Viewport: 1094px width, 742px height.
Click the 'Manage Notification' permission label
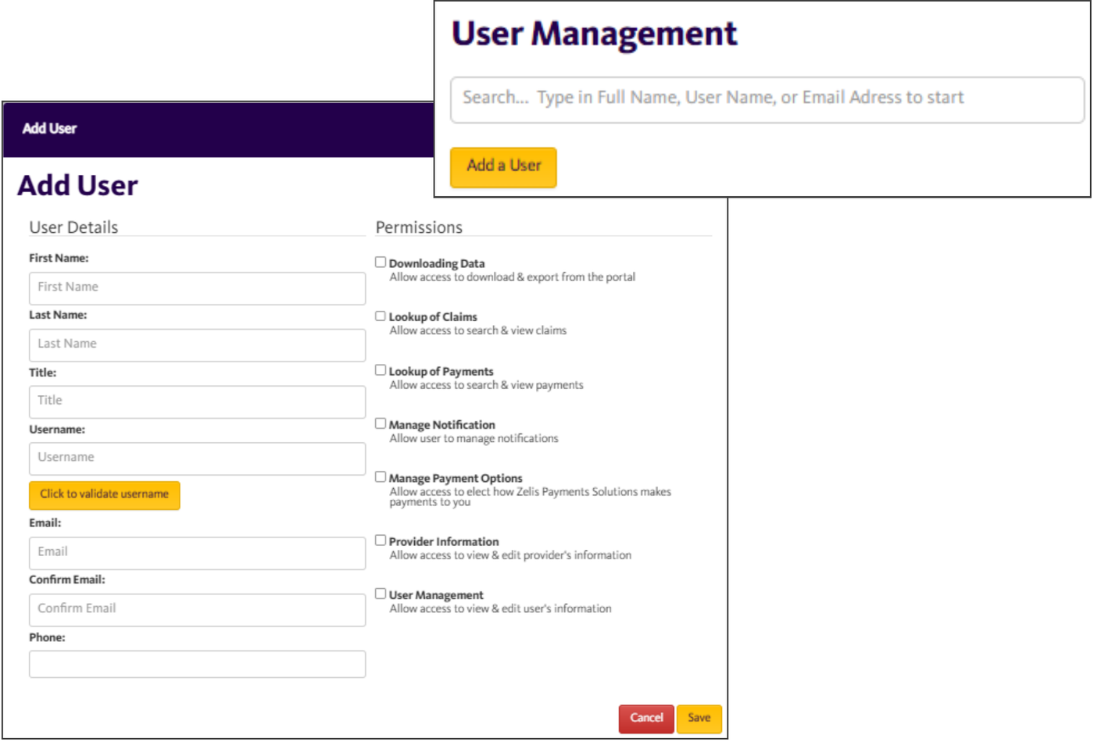pos(442,425)
